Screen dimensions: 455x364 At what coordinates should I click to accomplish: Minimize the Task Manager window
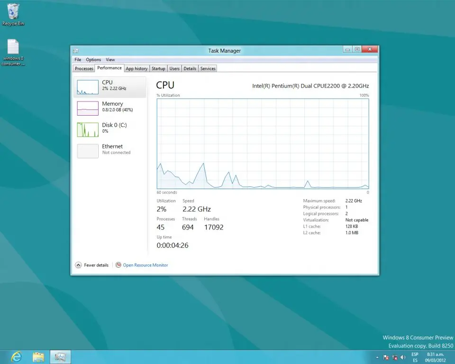347,49
